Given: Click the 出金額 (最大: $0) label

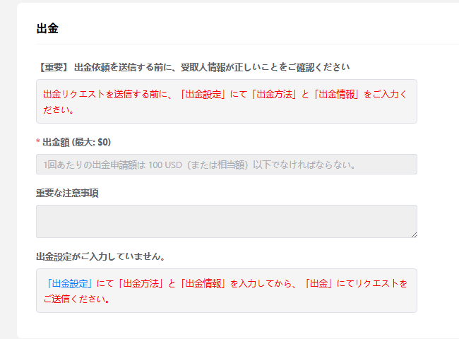Looking at the screenshot, I should point(77,142).
